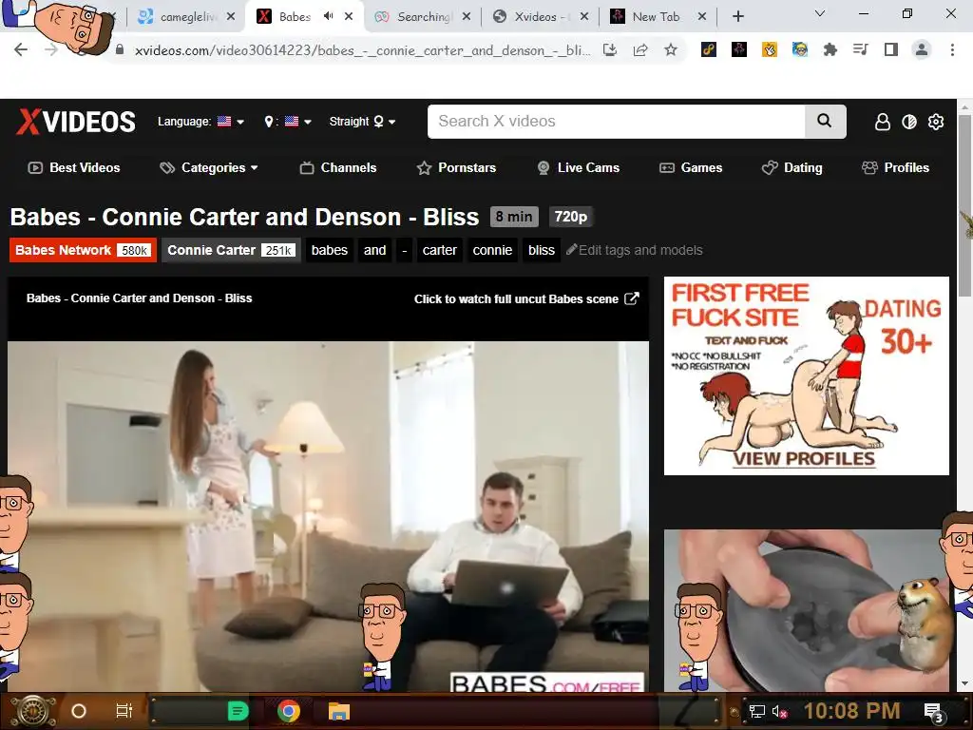Switch to the New Tab tab
The width and height of the screenshot is (973, 730).
pyautogui.click(x=657, y=17)
